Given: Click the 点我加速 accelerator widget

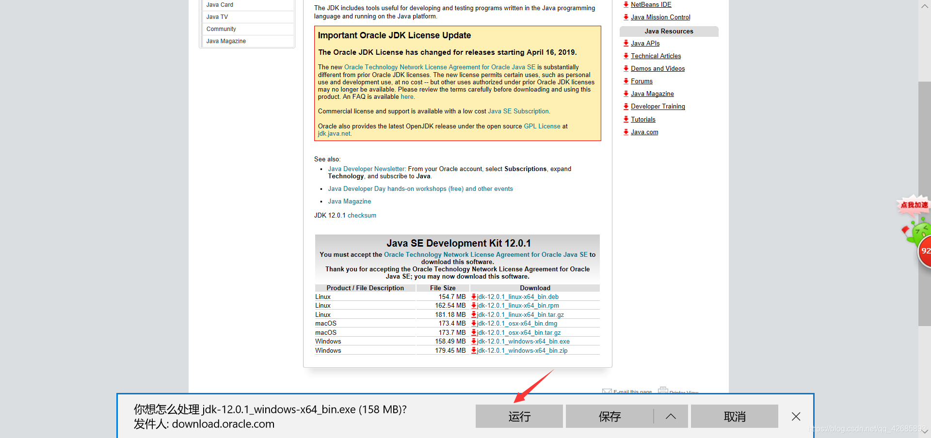Looking at the screenshot, I should 914,205.
